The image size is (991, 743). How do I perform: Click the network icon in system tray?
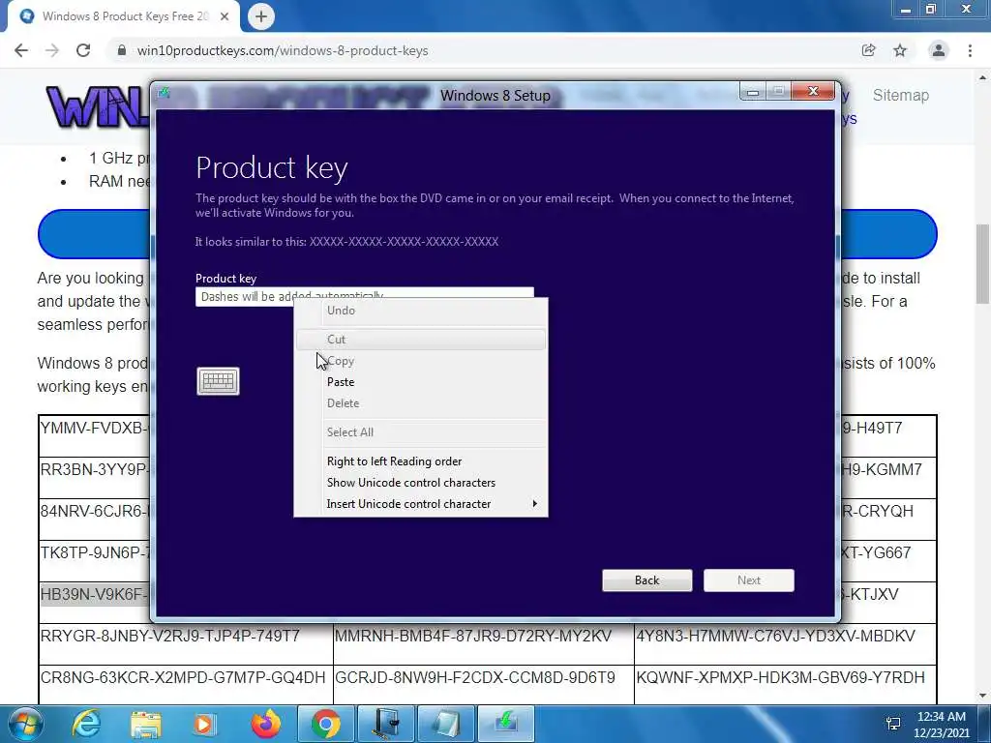point(893,724)
